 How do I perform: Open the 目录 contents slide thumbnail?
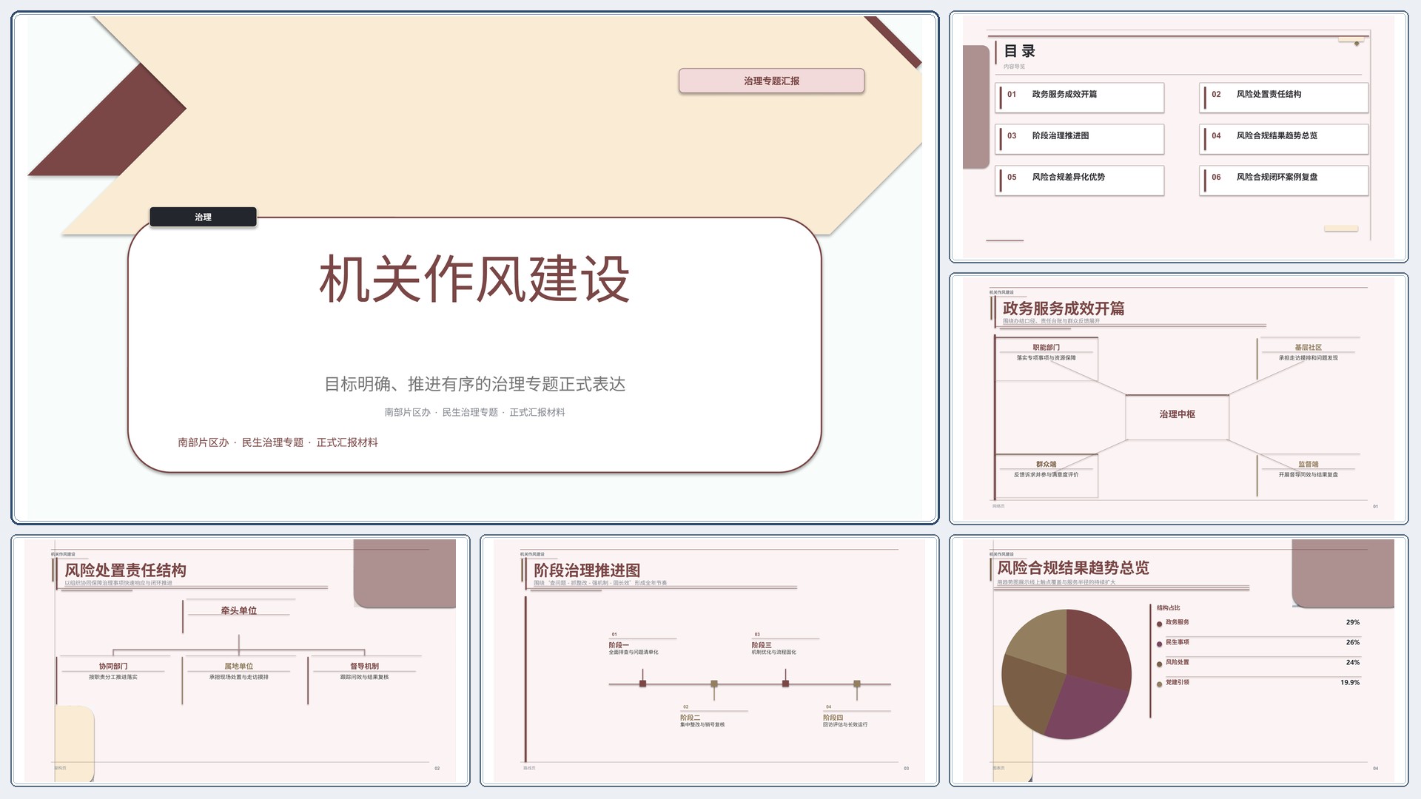[1178, 137]
